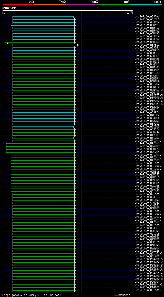This screenshot has height=297, width=164.
Task: Click the UniRef100_A8HNV8 label
Action: (147, 33)
